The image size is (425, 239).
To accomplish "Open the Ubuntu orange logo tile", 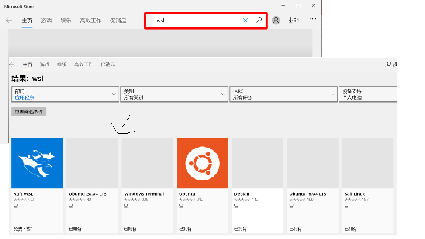I will (202, 163).
